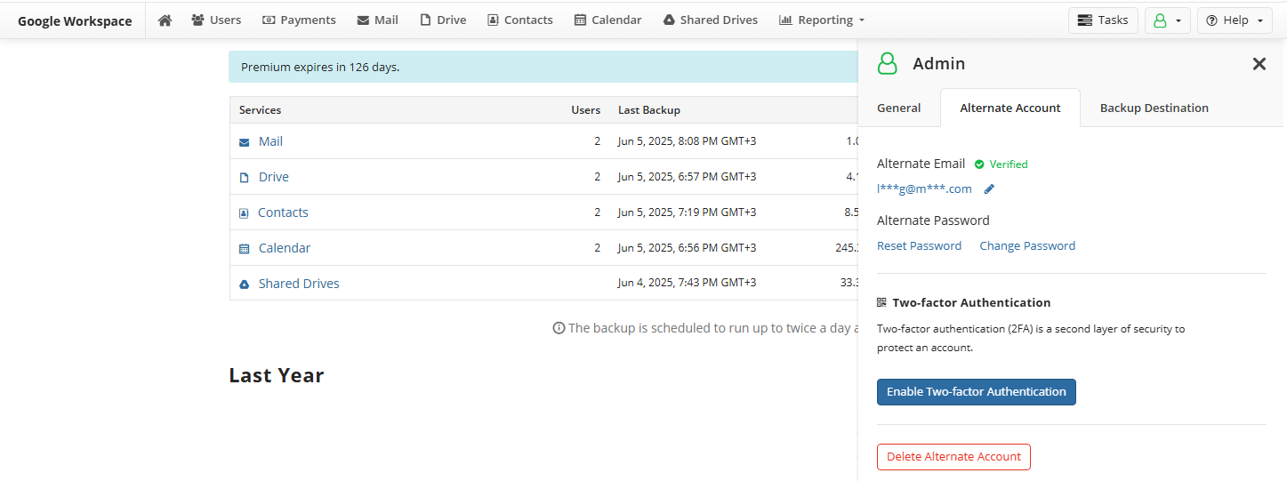The image size is (1287, 481).
Task: Click the Help question mark icon
Action: [x=1211, y=20]
